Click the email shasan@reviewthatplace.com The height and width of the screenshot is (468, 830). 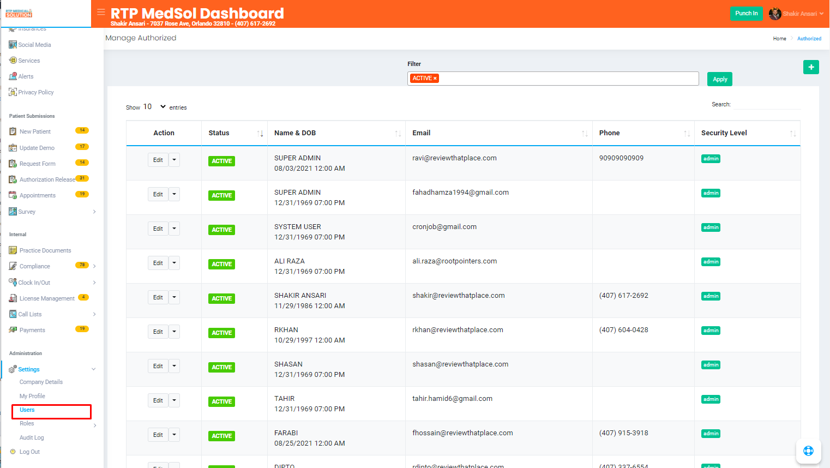460,364
